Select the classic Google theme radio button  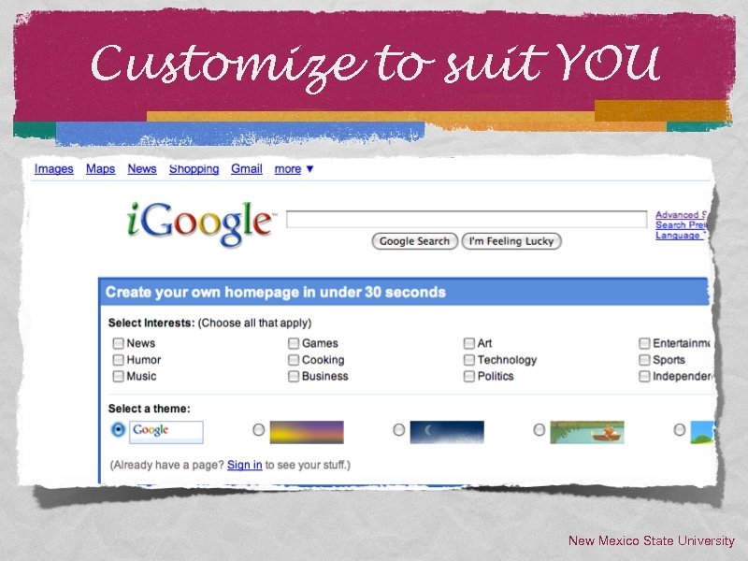tap(118, 430)
